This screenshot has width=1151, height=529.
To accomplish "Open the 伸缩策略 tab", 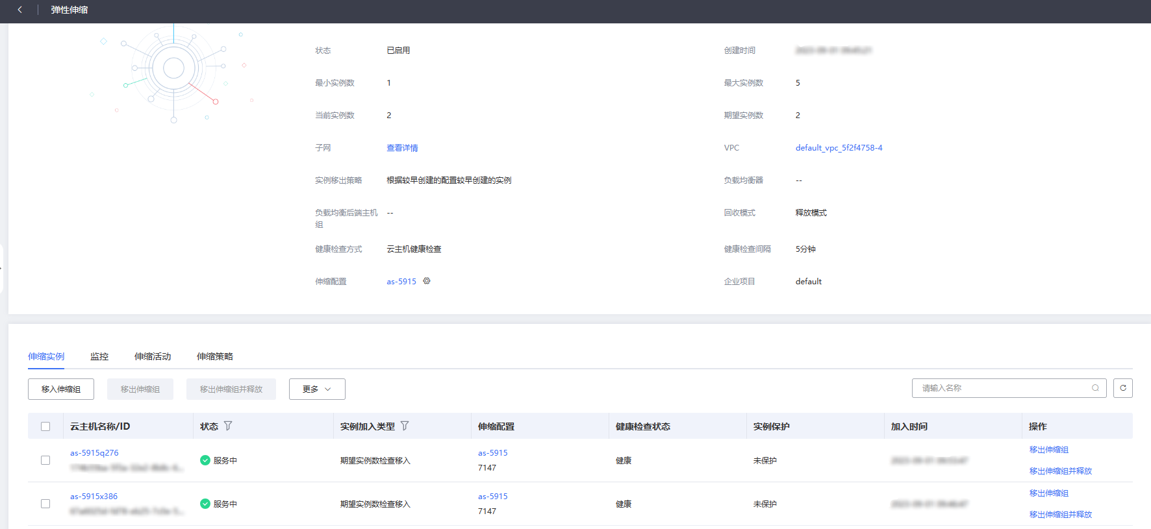I will click(x=215, y=356).
